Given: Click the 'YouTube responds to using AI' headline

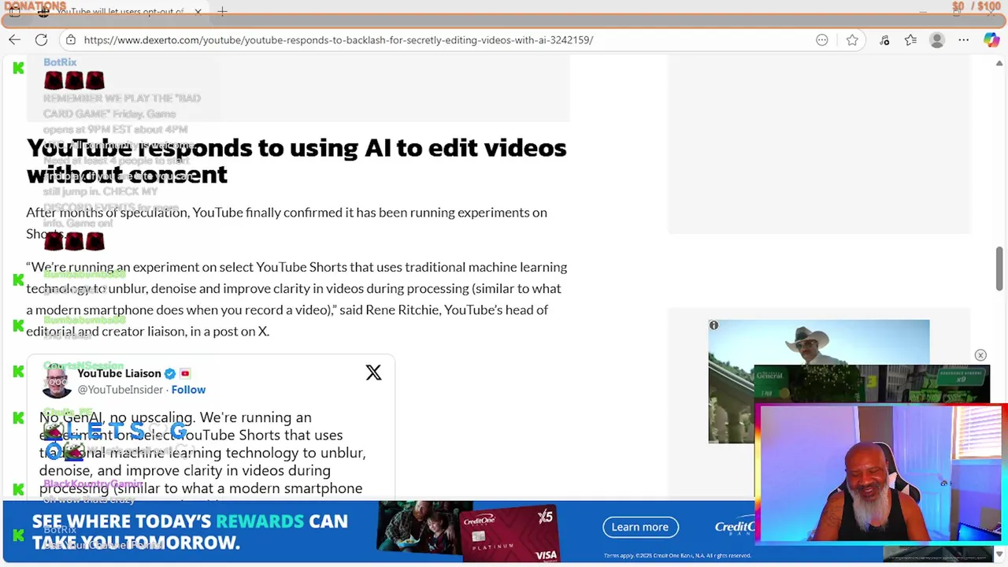Looking at the screenshot, I should click(296, 161).
